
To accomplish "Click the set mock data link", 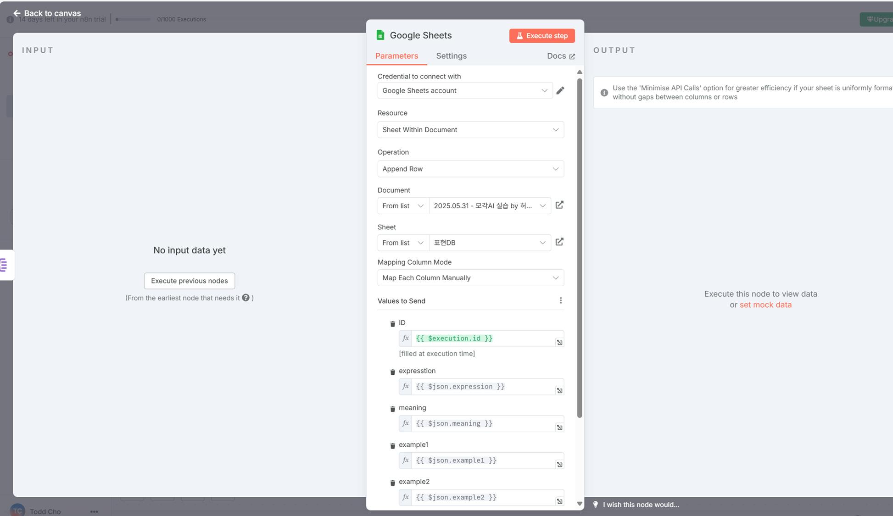I will (765, 305).
